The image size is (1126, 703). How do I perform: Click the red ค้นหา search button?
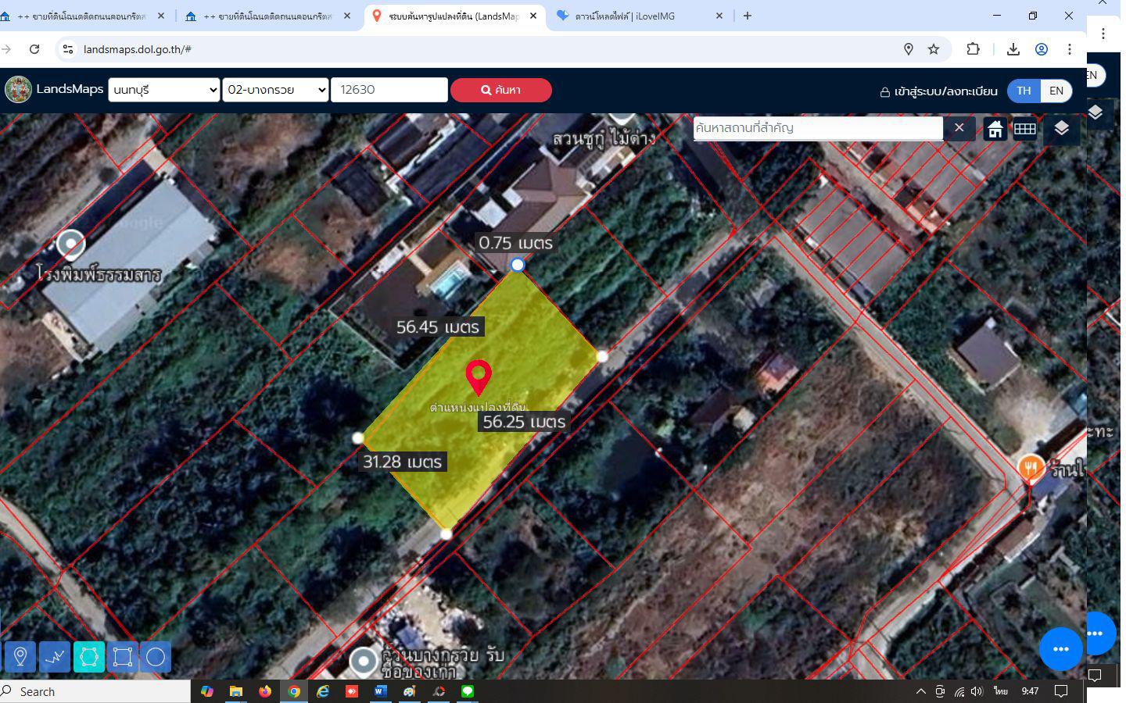(501, 90)
